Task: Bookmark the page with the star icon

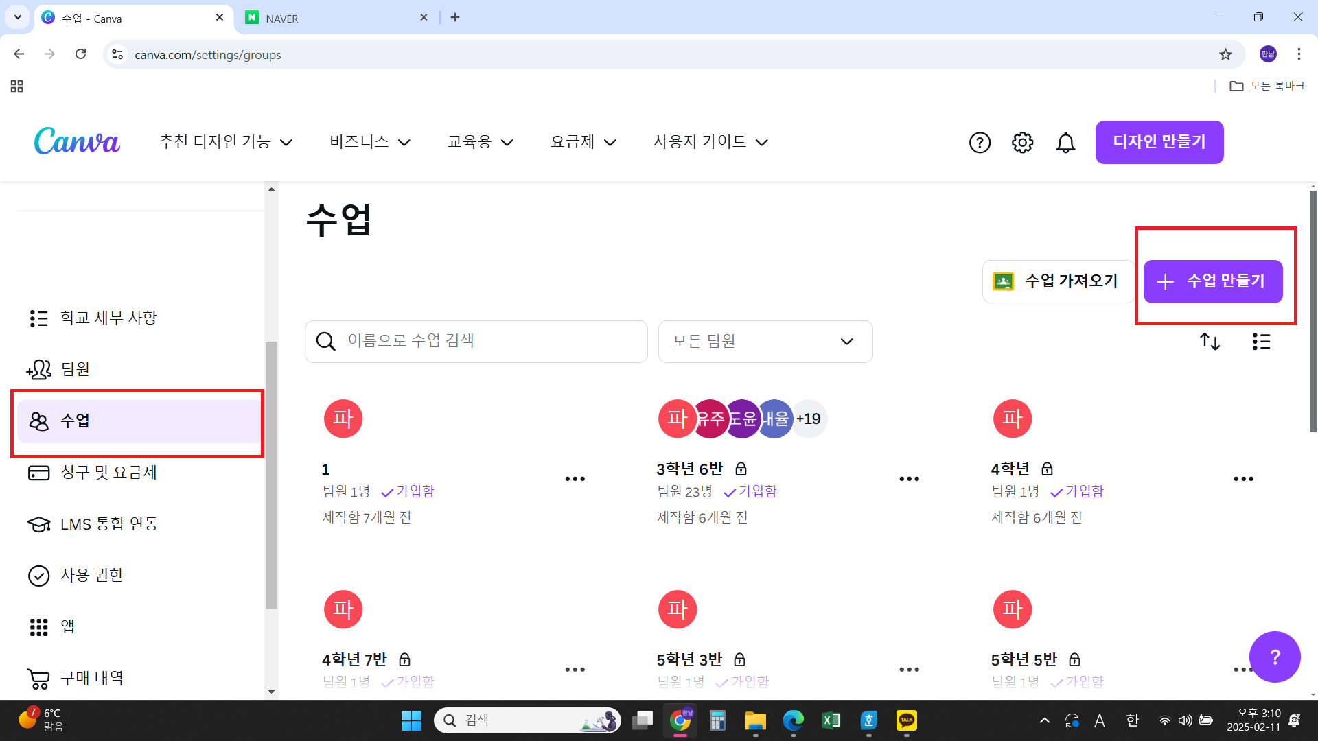Action: tap(1226, 54)
